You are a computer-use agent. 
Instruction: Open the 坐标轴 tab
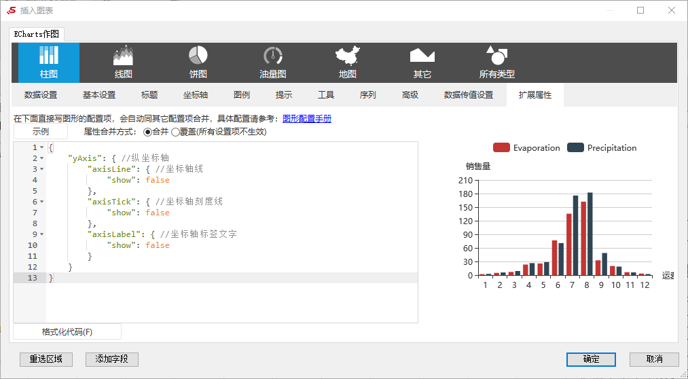tap(195, 95)
